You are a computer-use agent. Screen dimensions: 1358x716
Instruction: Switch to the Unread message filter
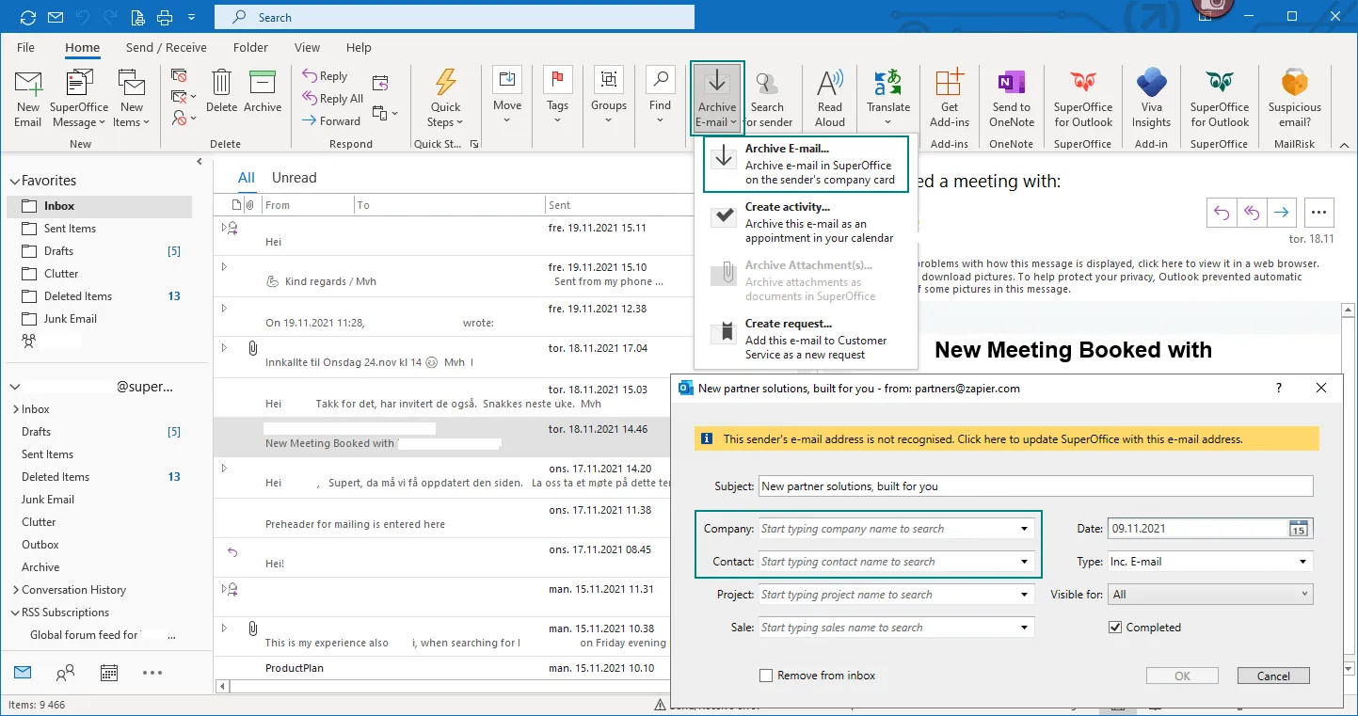[294, 178]
